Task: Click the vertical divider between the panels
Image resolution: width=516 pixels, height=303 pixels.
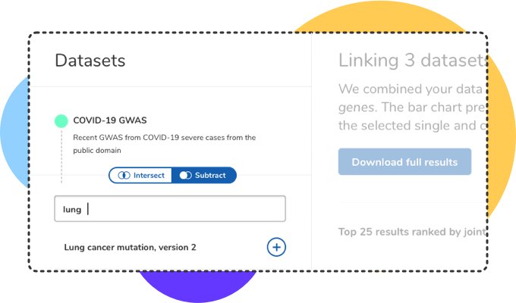Action: click(x=312, y=151)
